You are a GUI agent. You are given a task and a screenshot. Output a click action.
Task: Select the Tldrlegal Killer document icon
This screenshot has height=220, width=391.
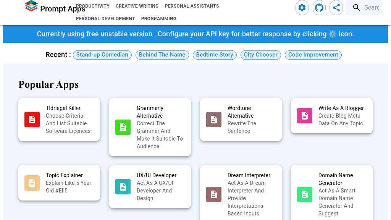click(x=32, y=120)
